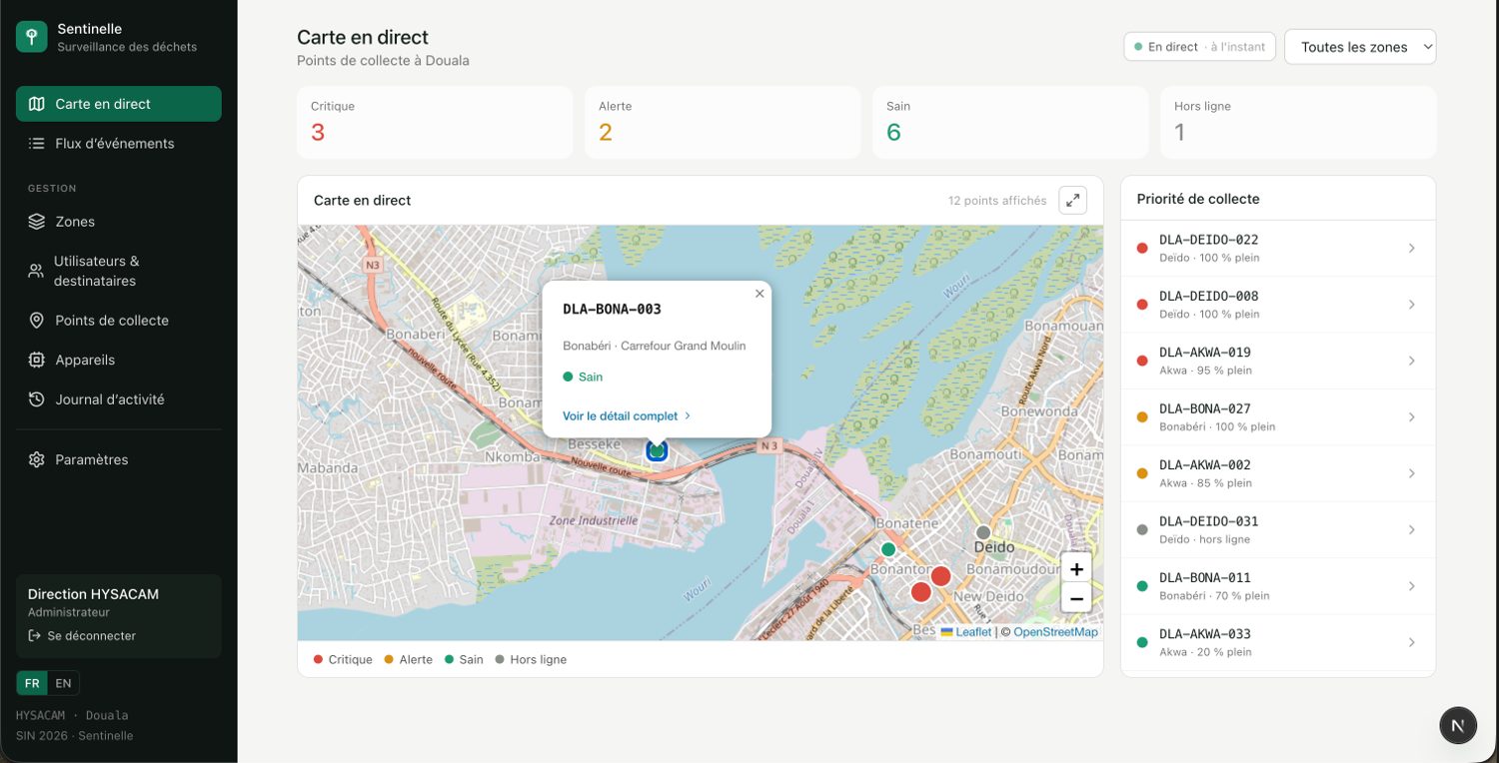The image size is (1499, 763).
Task: Click the users icon beside Utilisateurs & destinataires
Action: (36, 271)
